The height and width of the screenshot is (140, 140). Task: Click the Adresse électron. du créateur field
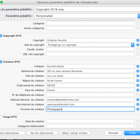pos(90,100)
